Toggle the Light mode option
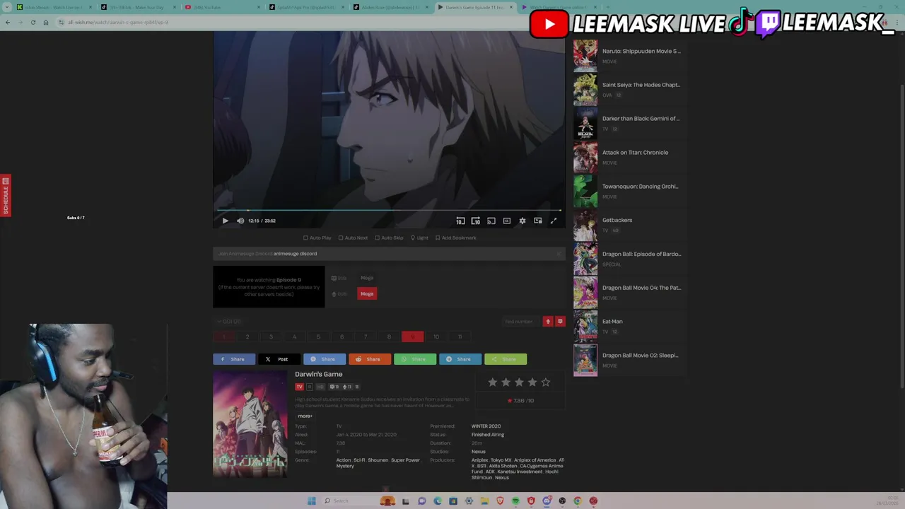Viewport: 905px width, 509px height. coord(419,238)
